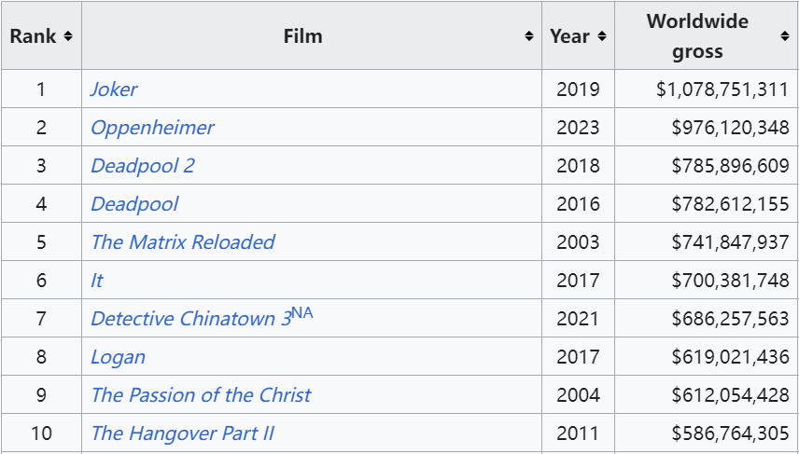This screenshot has width=799, height=454.
Task: Open The Hangover Part II link
Action: [x=182, y=433]
